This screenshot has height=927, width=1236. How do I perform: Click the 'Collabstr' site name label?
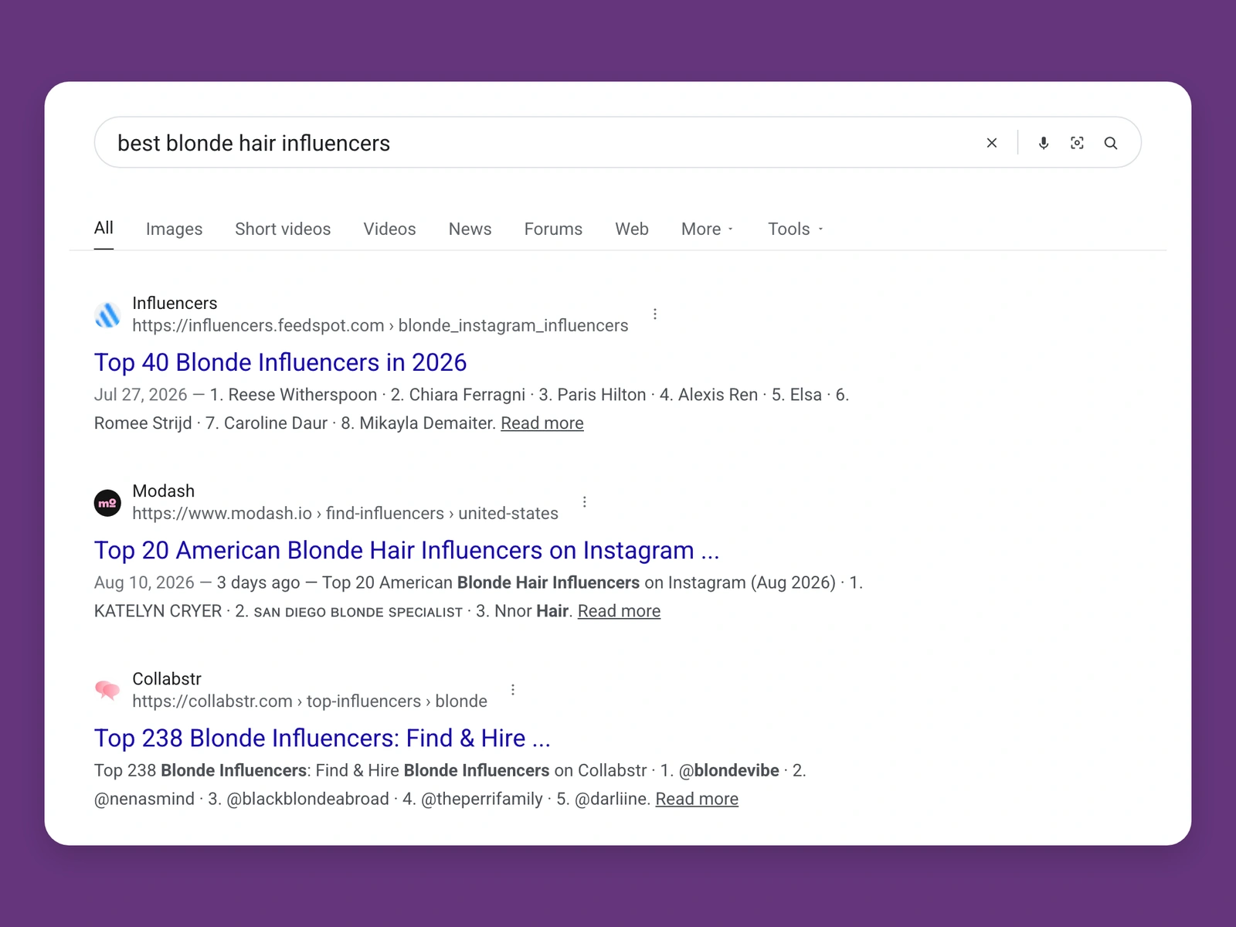click(x=167, y=678)
